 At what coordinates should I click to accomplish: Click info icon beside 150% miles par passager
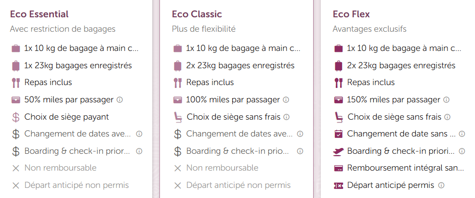click(x=447, y=100)
